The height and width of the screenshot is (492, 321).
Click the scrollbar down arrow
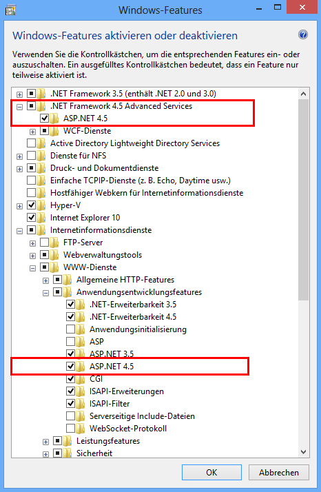(x=303, y=452)
